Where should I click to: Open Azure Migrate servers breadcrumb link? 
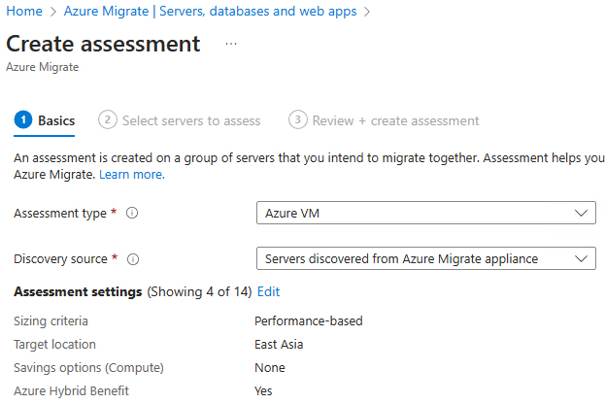point(211,12)
